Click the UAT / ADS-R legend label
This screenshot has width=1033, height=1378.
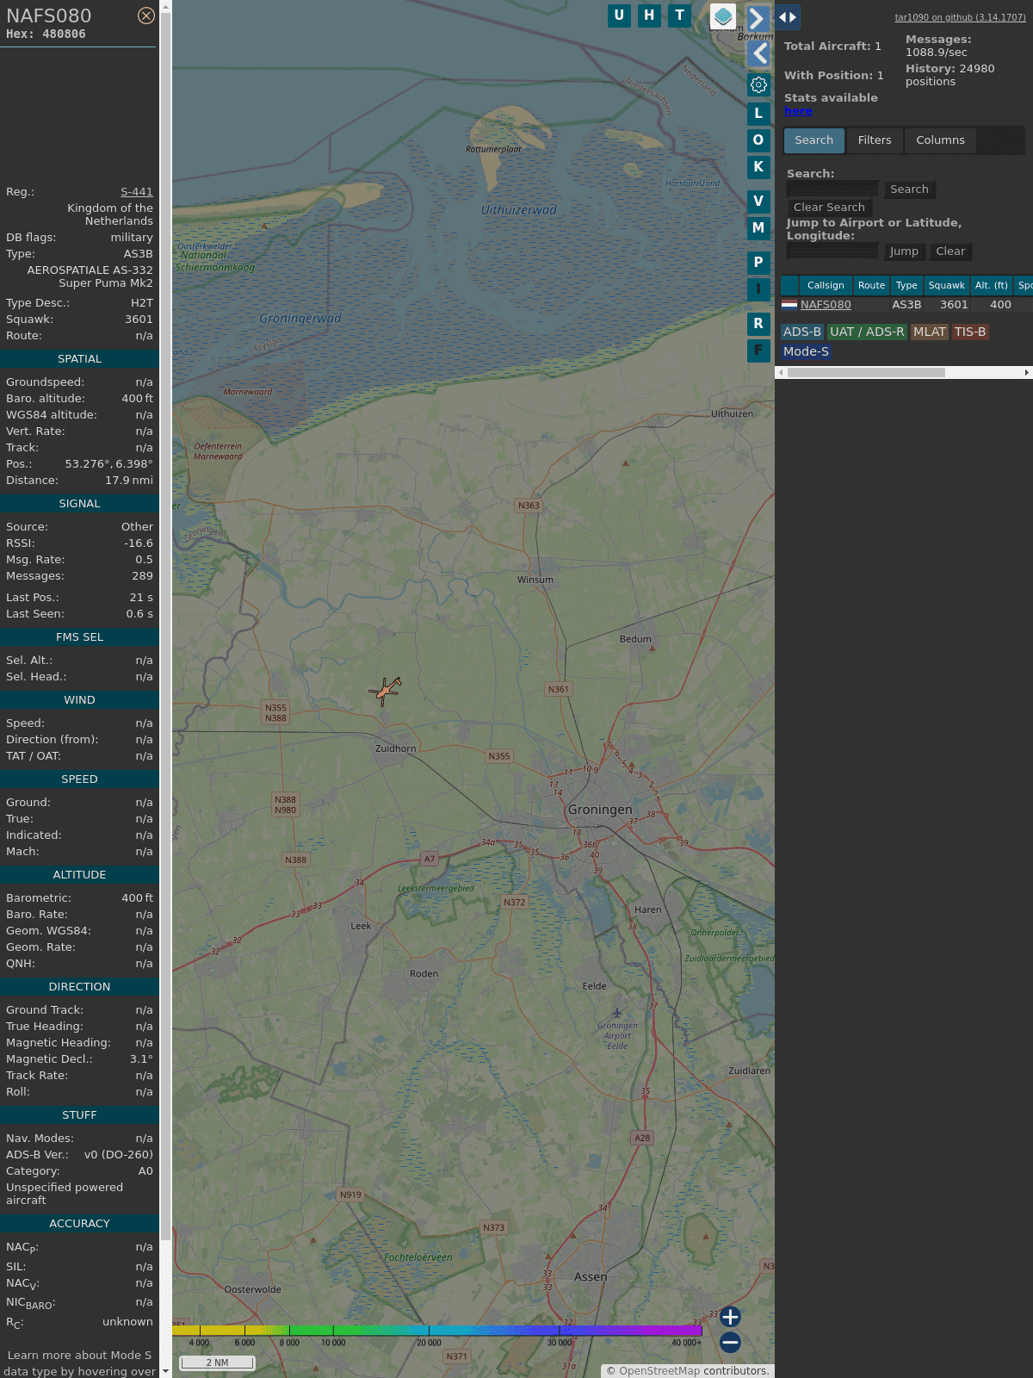coord(867,332)
